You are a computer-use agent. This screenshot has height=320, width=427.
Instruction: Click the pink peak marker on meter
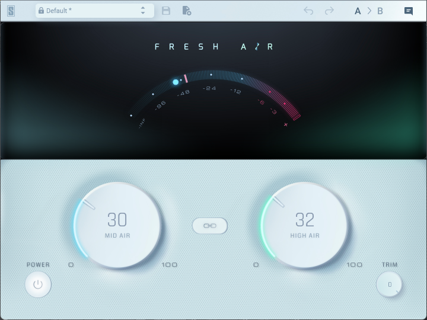click(x=186, y=78)
